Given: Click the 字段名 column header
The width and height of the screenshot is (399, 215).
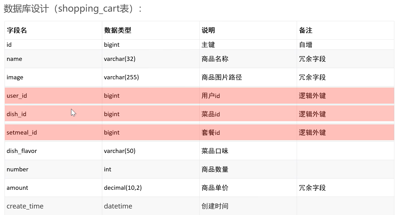Looking at the screenshot, I should pyautogui.click(x=17, y=30).
